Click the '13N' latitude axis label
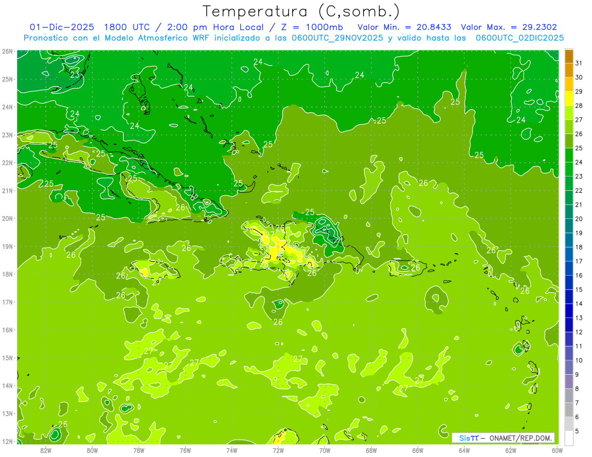The image size is (592, 457). click(x=7, y=413)
